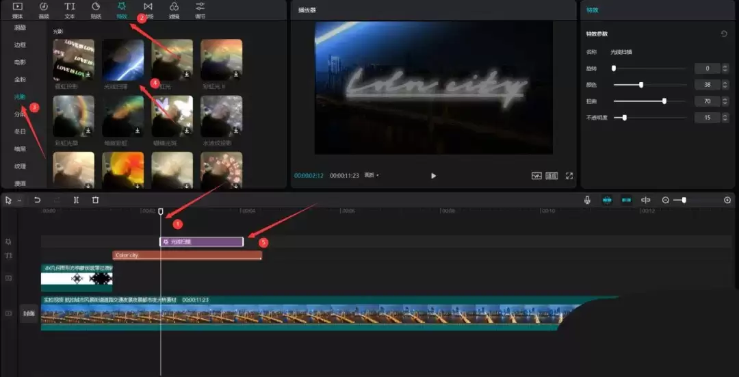Click the split clip tool in timeline toolbar

point(76,200)
